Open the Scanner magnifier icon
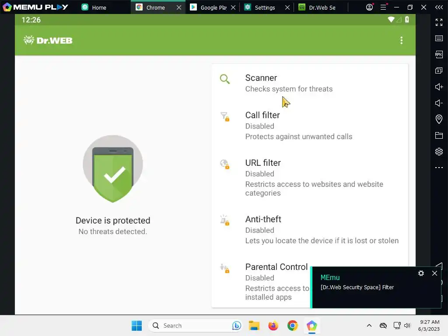Viewport: 448px width, 336px height. [x=224, y=79]
